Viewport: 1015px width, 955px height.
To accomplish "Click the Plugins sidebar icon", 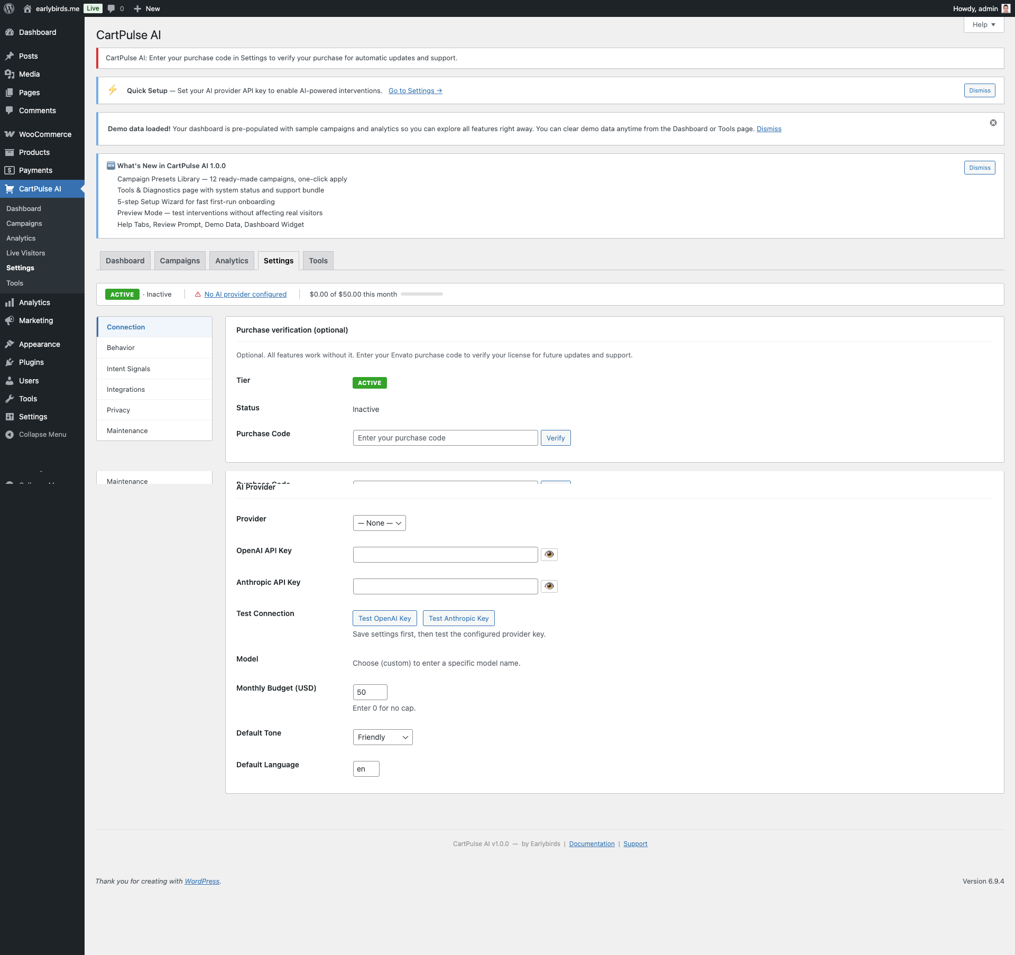I will click(x=10, y=362).
